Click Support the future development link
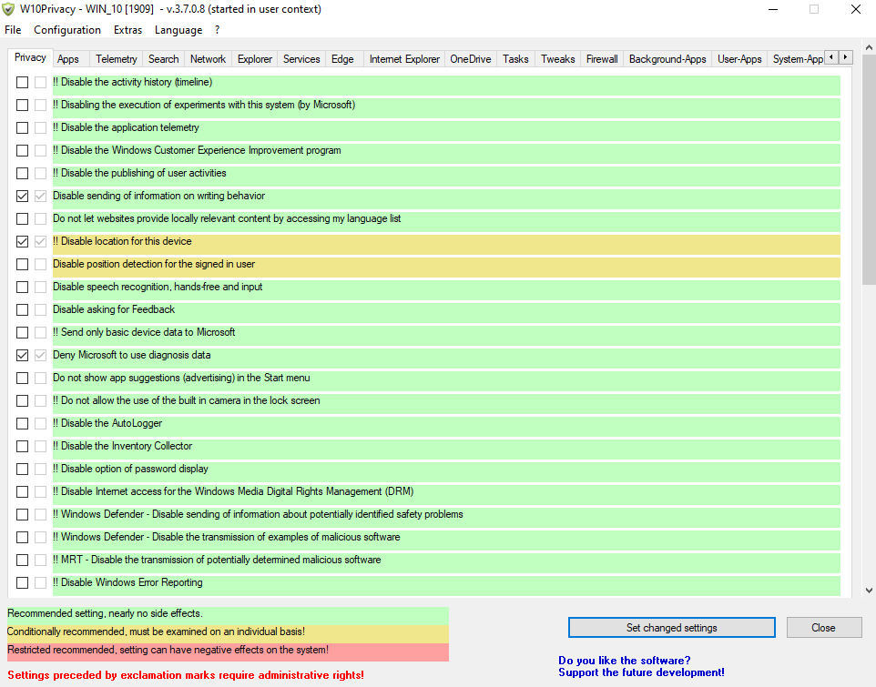The image size is (876, 687). [x=641, y=672]
